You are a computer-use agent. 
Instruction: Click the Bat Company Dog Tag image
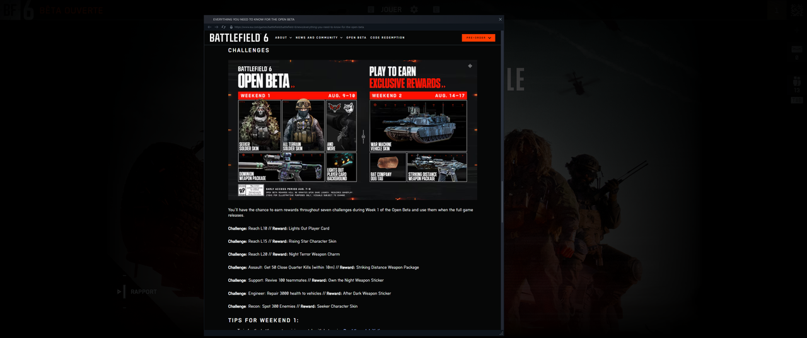coord(388,167)
